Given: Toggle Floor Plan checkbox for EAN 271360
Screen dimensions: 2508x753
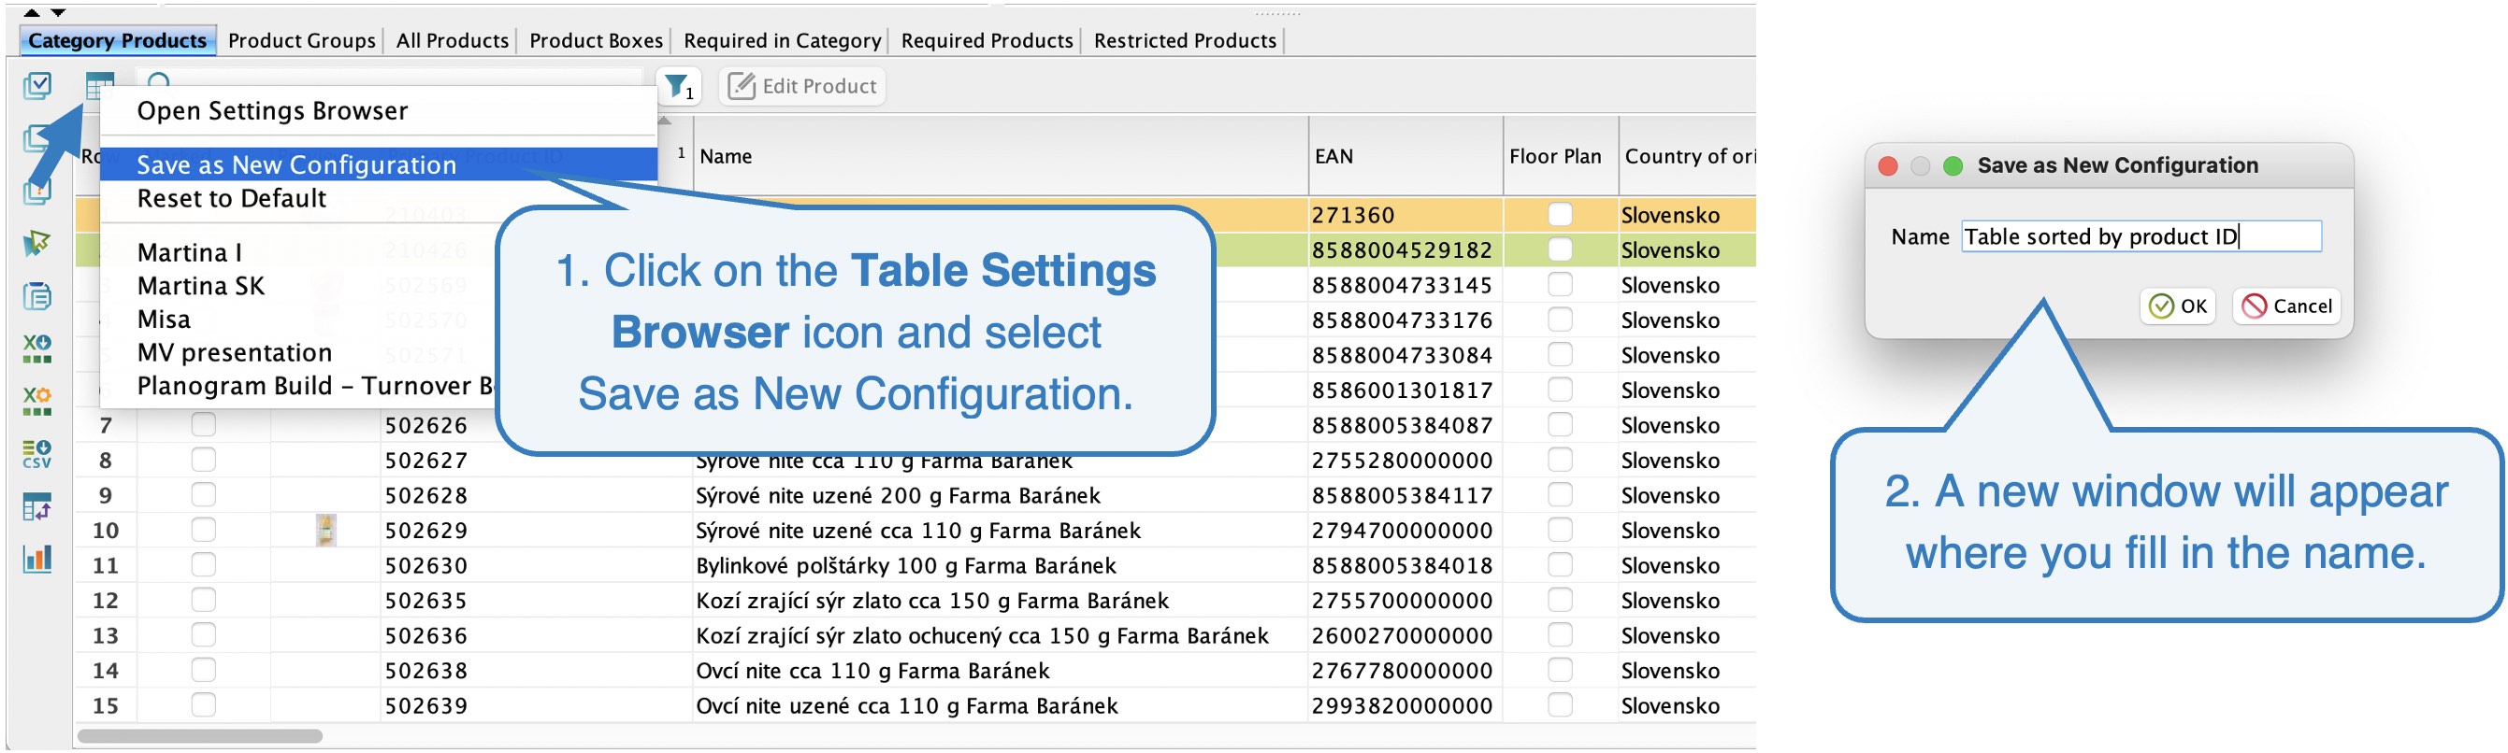Looking at the screenshot, I should point(1560,215).
